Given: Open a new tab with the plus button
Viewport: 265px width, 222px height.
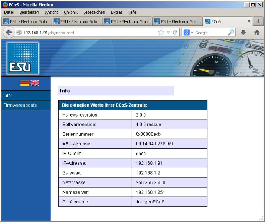Looking at the screenshot, I should pos(258,21).
